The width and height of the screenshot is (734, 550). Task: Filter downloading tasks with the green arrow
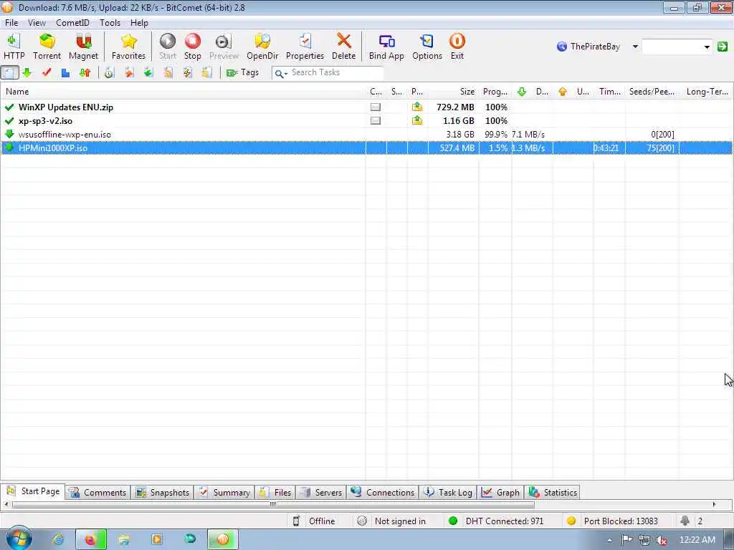[x=27, y=72]
